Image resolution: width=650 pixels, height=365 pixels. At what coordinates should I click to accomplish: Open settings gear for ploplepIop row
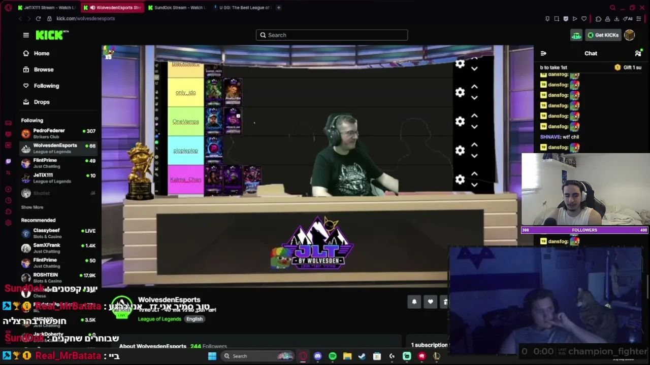click(460, 150)
